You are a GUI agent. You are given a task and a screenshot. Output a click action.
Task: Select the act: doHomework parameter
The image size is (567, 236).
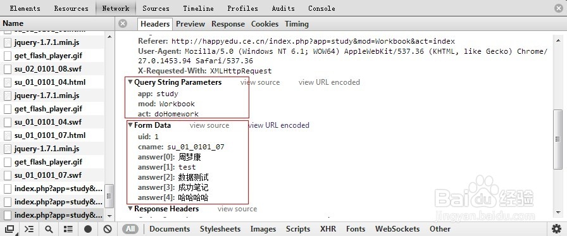168,114
